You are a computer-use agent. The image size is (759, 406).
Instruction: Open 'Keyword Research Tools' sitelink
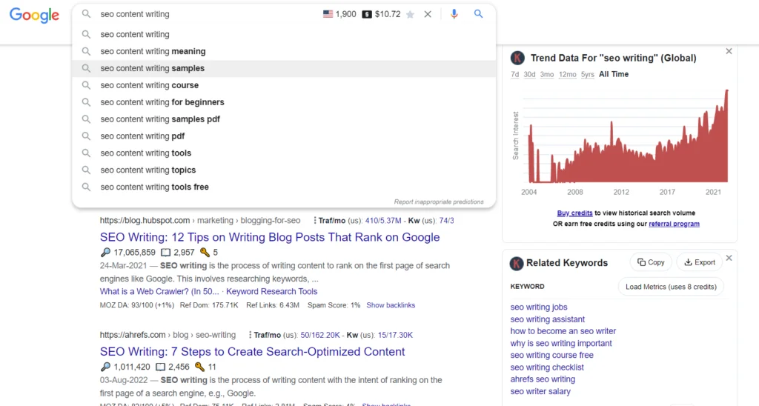click(271, 292)
